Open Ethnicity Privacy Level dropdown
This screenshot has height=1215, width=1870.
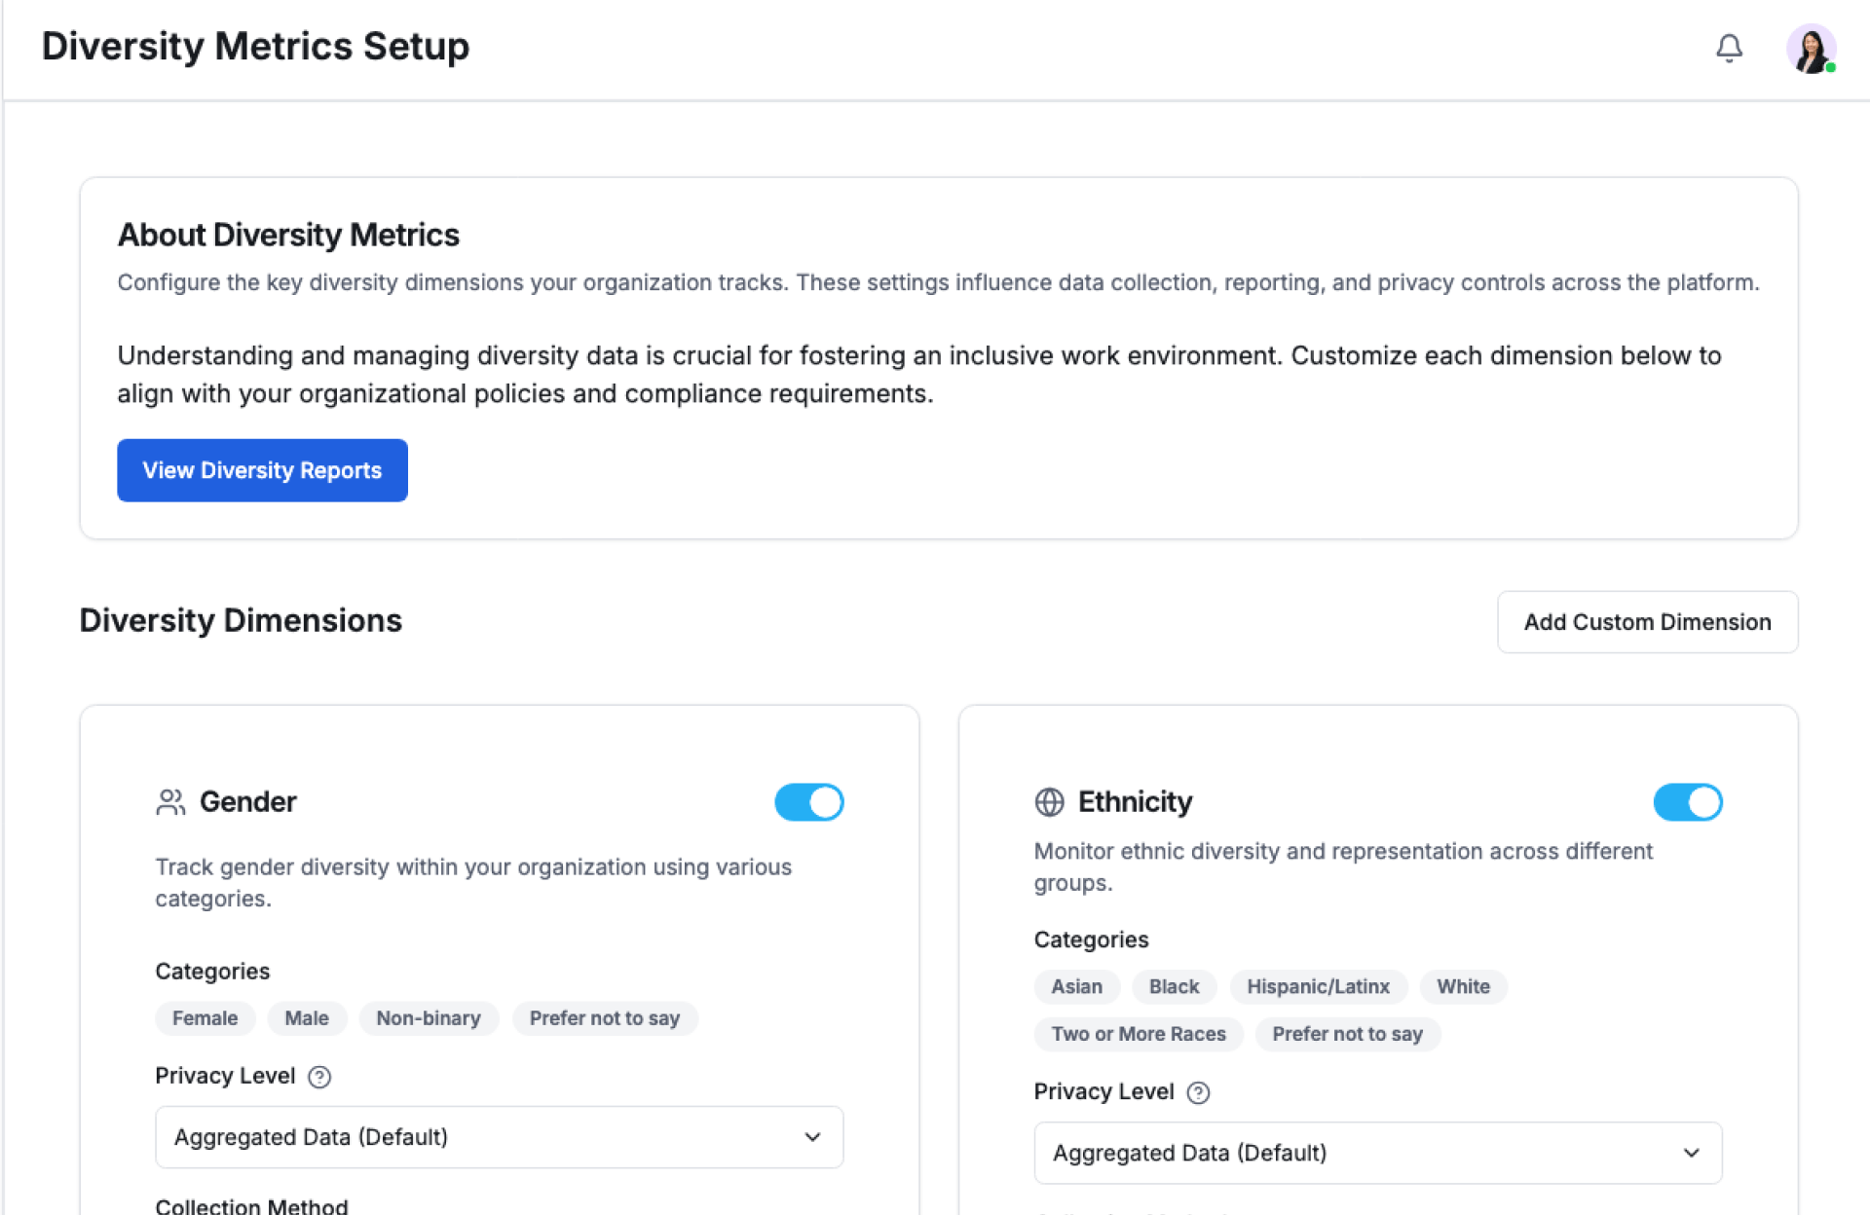click(1377, 1153)
